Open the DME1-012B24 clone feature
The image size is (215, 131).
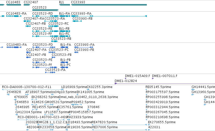coord(126,81)
